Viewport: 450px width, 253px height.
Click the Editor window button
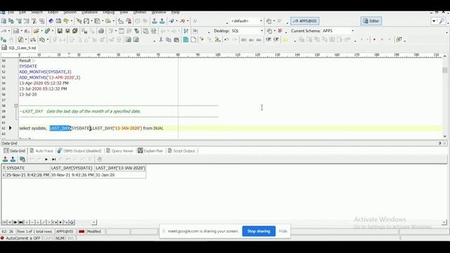(x=371, y=21)
